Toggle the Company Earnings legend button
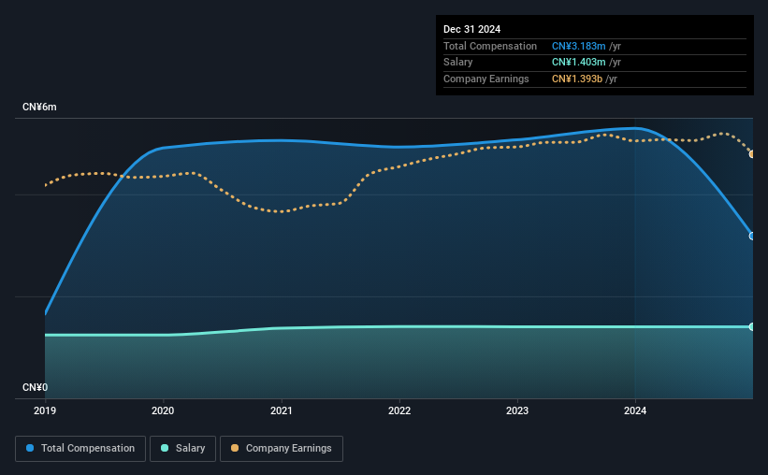 282,449
